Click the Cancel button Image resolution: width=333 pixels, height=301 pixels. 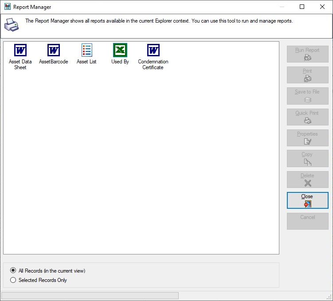[308, 221]
